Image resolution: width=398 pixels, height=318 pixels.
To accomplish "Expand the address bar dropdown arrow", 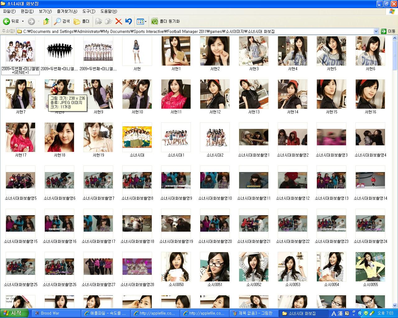I will [x=376, y=31].
